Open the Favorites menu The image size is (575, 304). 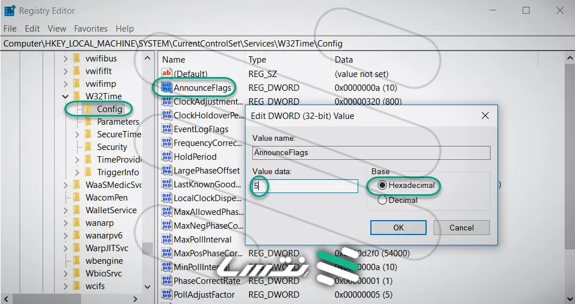click(x=91, y=28)
